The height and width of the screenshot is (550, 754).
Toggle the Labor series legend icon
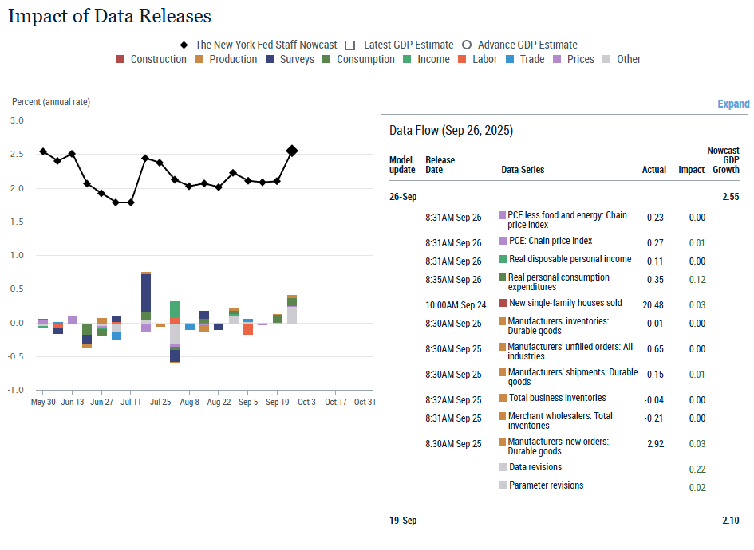(463, 59)
